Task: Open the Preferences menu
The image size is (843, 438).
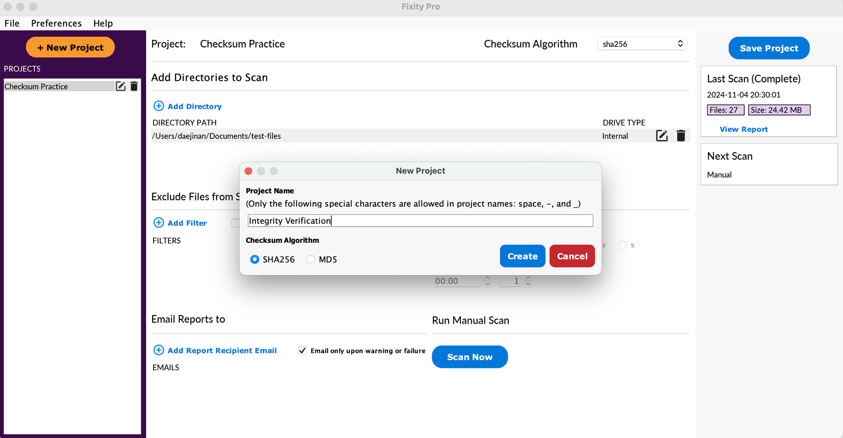Action: [x=56, y=23]
